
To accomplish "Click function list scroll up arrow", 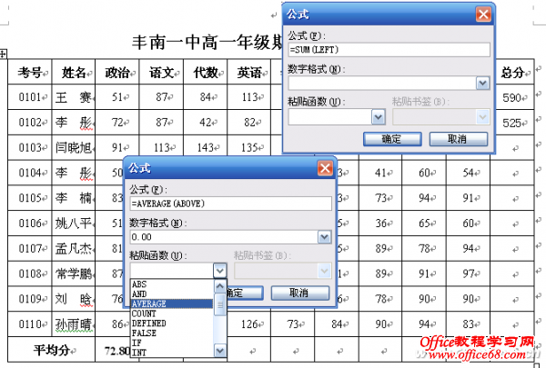I will coord(219,286).
